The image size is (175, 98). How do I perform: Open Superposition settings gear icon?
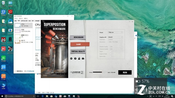tap(71, 59)
